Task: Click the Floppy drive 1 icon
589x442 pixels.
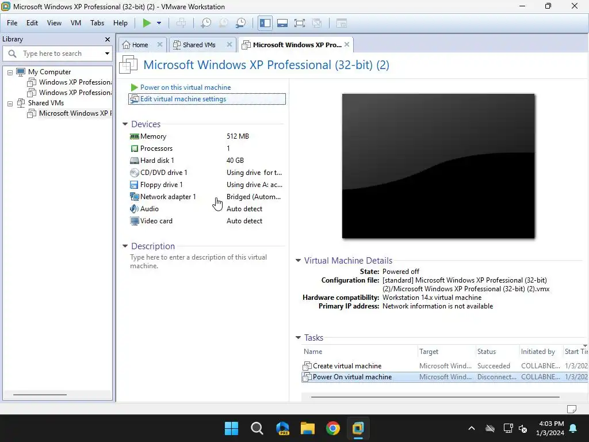Action: click(x=134, y=185)
